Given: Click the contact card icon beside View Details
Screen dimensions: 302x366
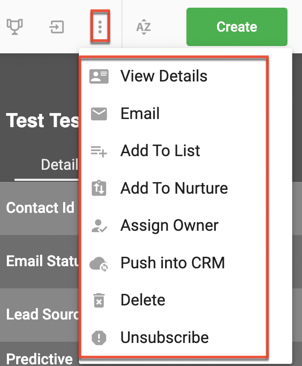Looking at the screenshot, I should [x=99, y=76].
